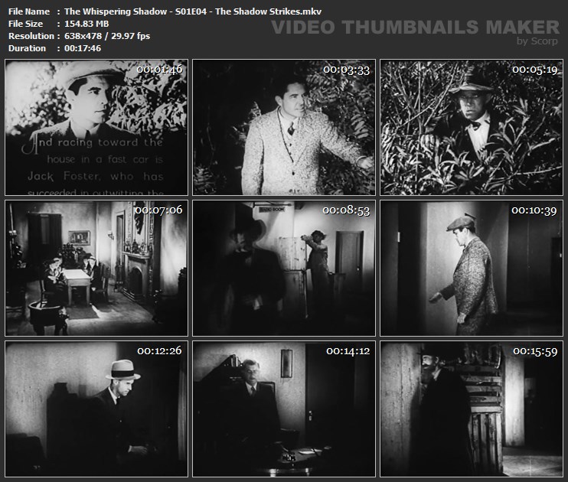Click the 'File Name' label
Viewport: 568px width, 482px height.
[x=29, y=11]
